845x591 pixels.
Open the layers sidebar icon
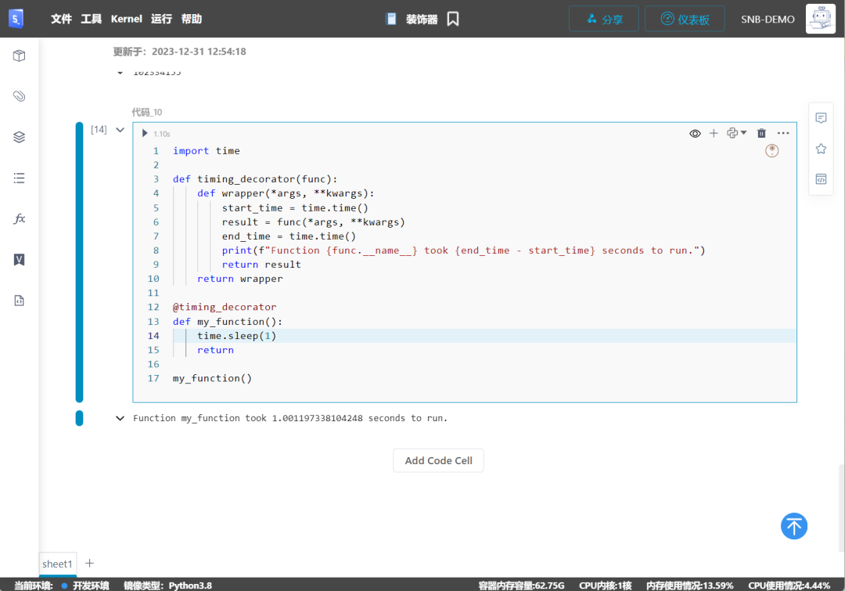20,137
